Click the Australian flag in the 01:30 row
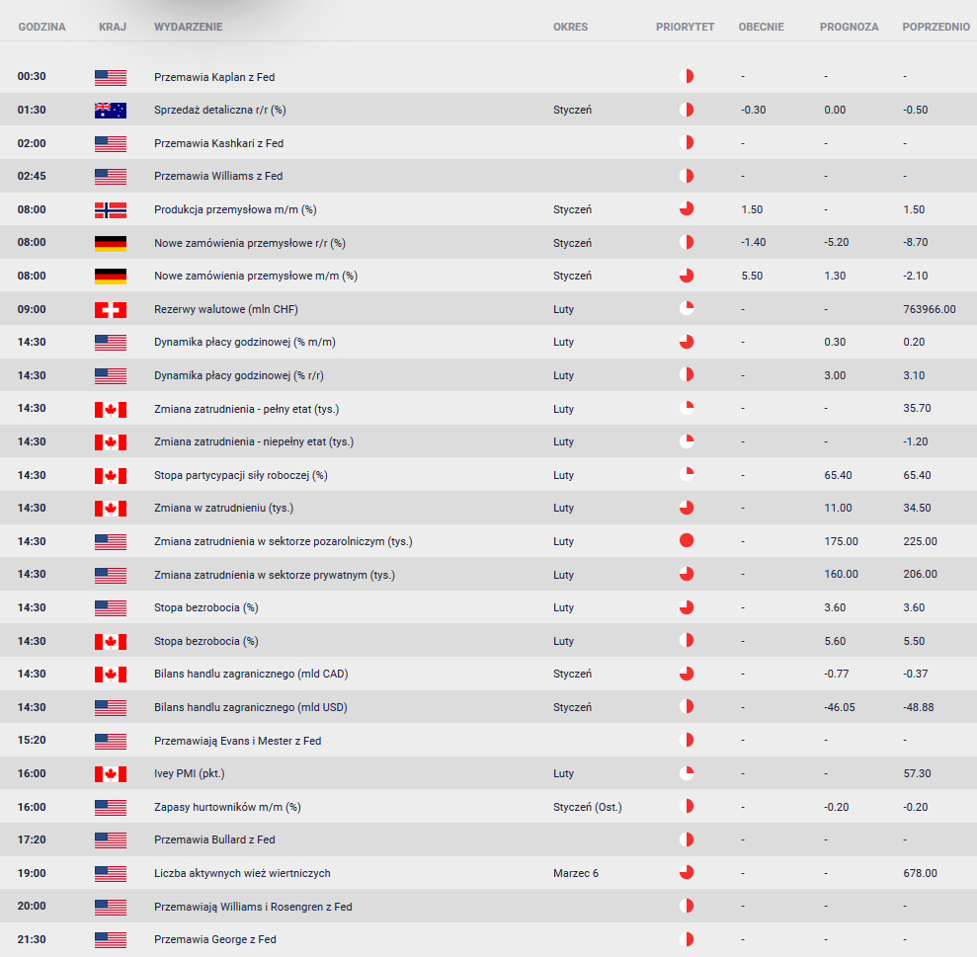The image size is (977, 957). (111, 110)
